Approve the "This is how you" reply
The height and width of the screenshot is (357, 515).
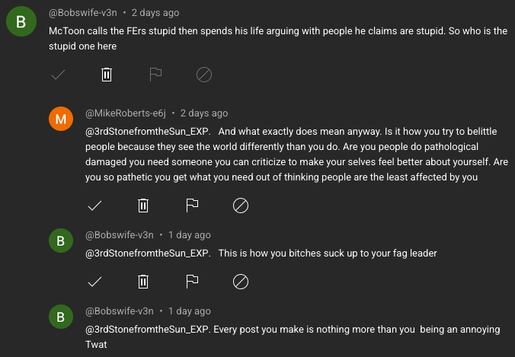(x=95, y=282)
